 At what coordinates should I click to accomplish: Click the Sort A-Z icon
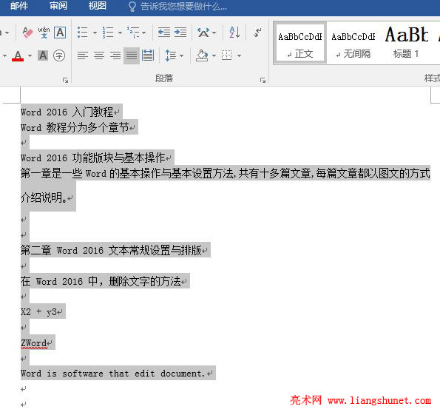[x=234, y=33]
